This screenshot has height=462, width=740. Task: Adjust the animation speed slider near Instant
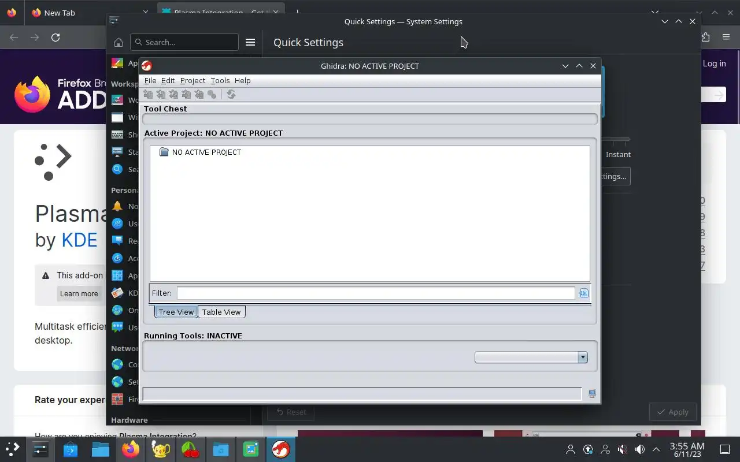click(616, 140)
